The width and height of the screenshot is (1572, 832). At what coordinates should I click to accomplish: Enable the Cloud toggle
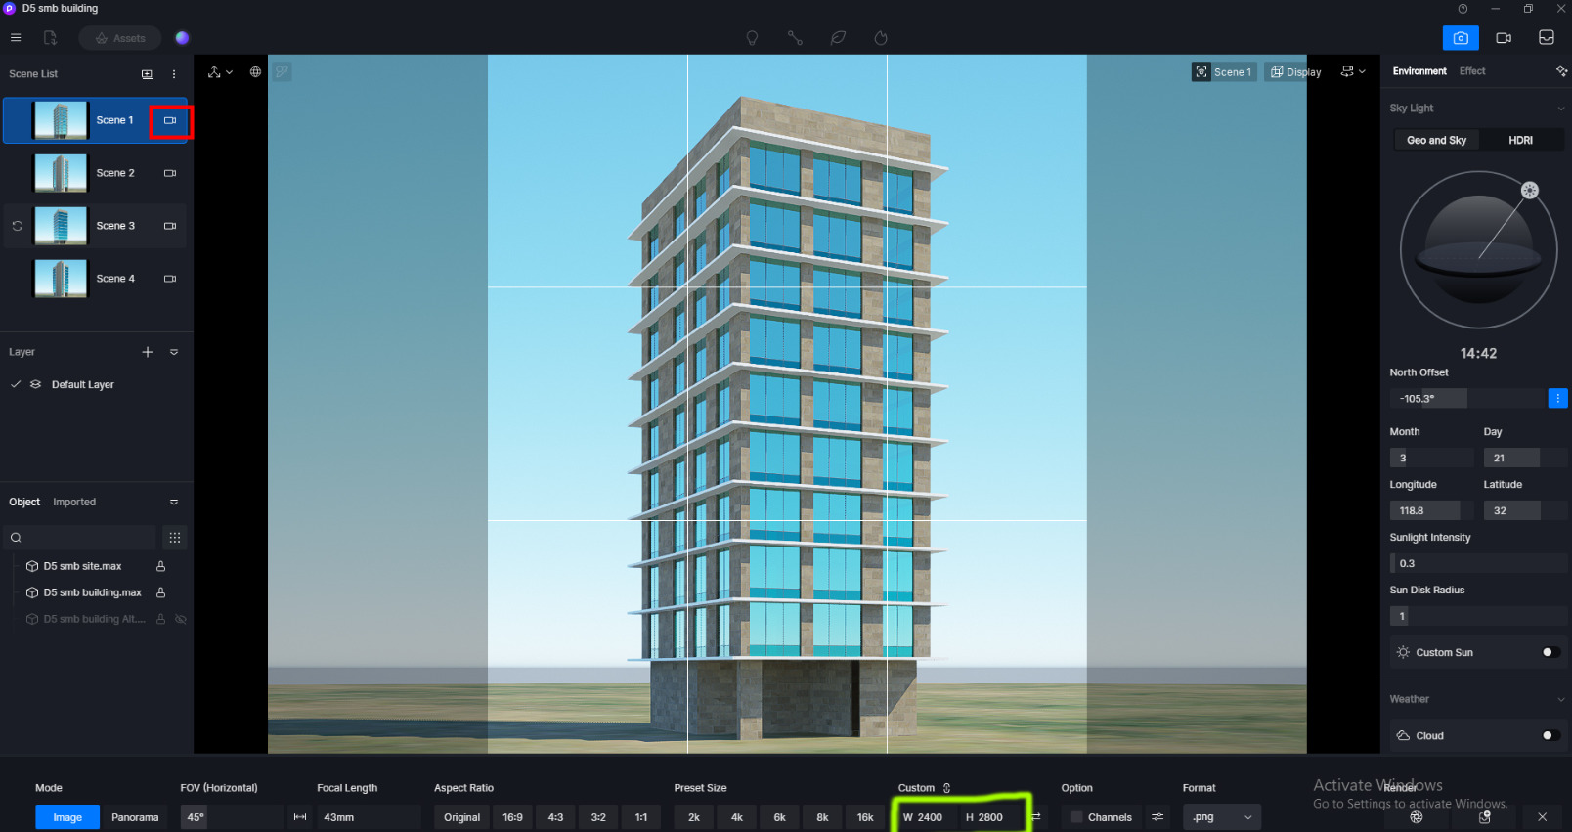coord(1550,735)
